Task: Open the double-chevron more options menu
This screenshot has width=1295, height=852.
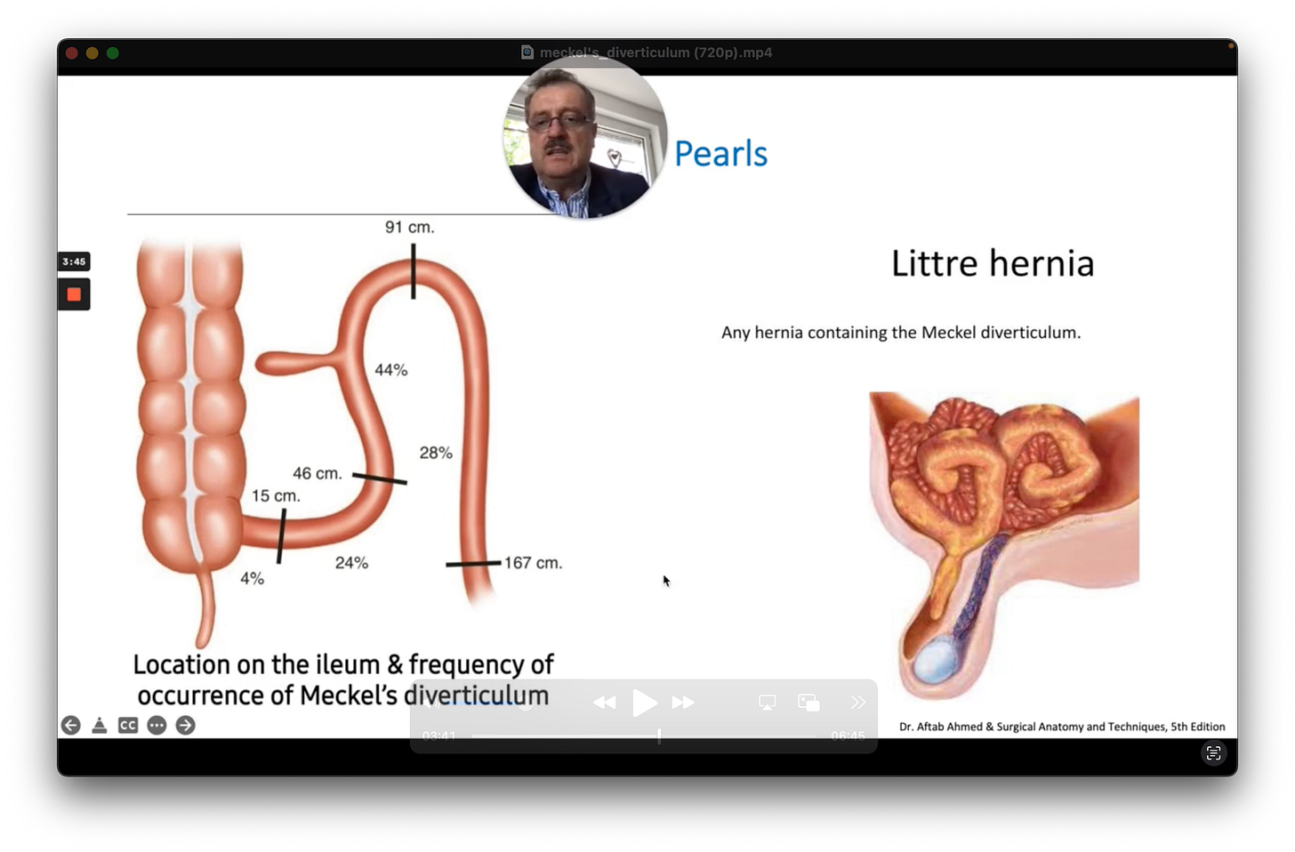Action: tap(857, 703)
